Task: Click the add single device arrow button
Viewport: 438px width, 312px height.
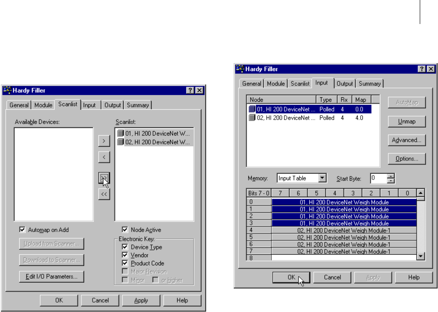Action: tap(104, 141)
